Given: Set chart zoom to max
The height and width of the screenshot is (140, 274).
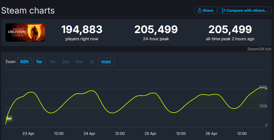Looking at the screenshot, I should coord(106,62).
